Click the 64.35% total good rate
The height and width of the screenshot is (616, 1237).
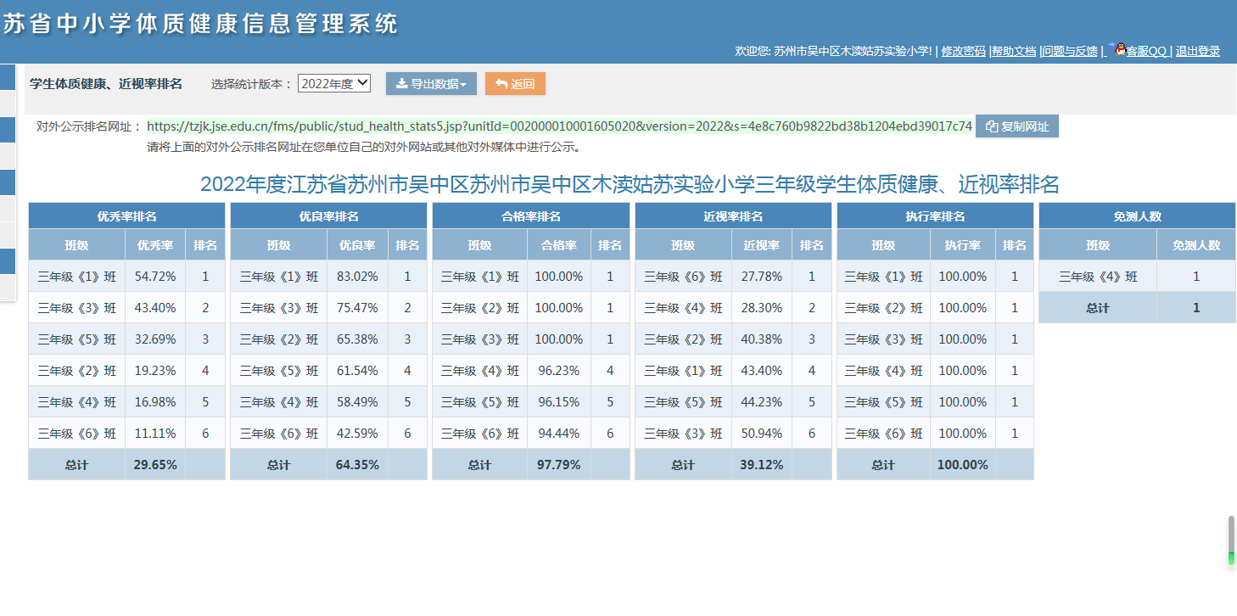(357, 465)
